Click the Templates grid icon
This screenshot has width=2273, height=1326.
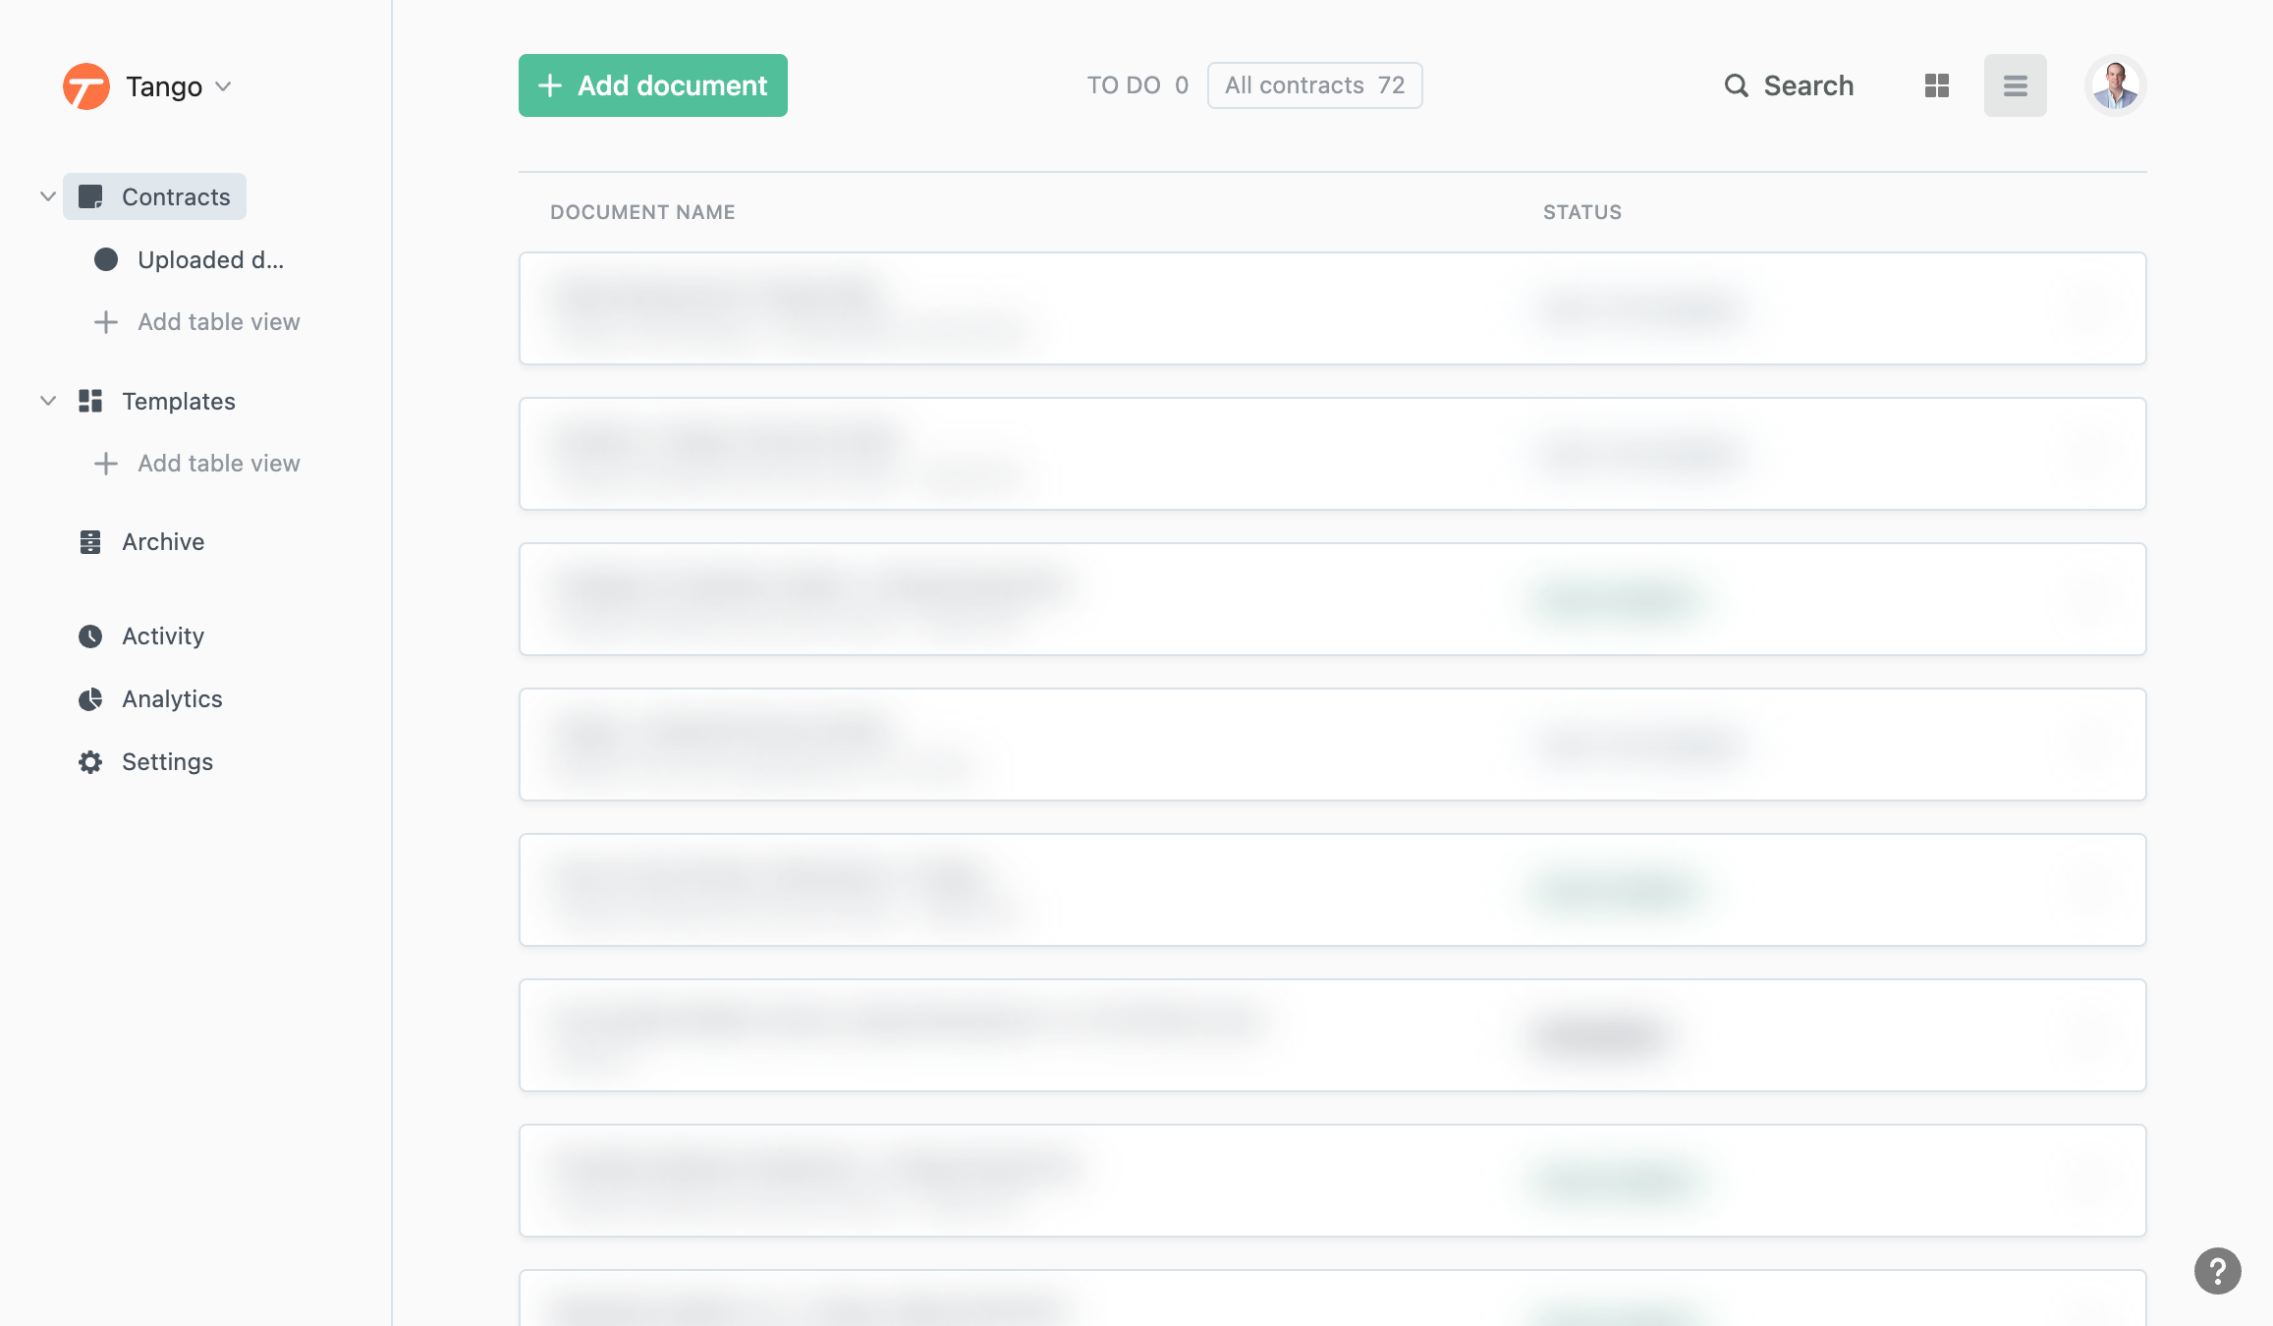coord(90,401)
